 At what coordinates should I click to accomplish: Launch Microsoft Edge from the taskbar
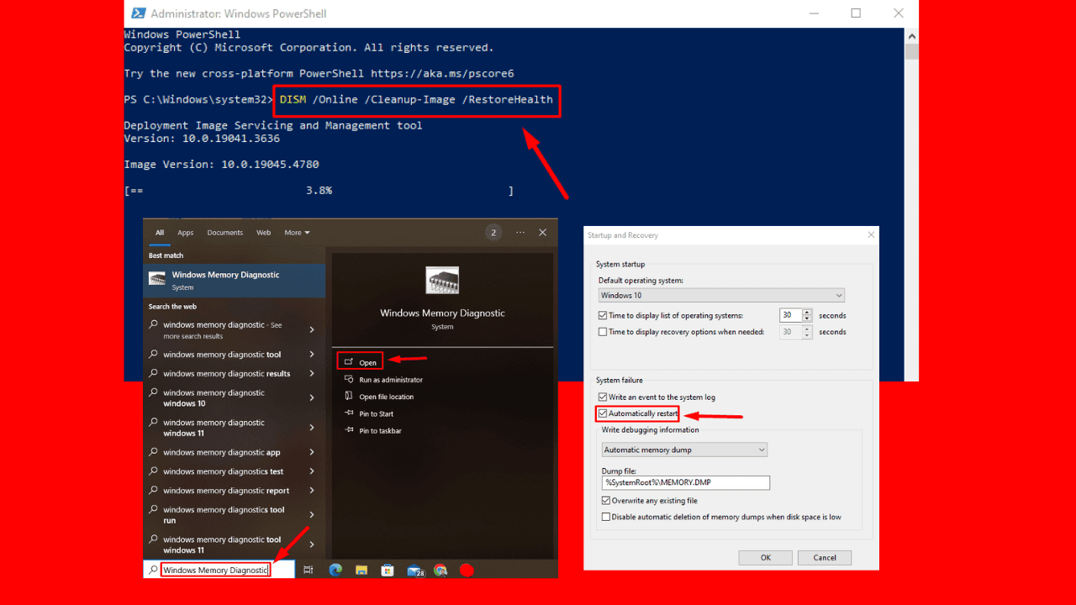pyautogui.click(x=335, y=570)
